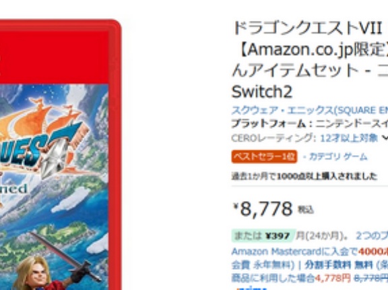This screenshot has width=388, height=290.
Task: Click the 過去1か月で1000点以上購入されました notice
Action: point(304,176)
